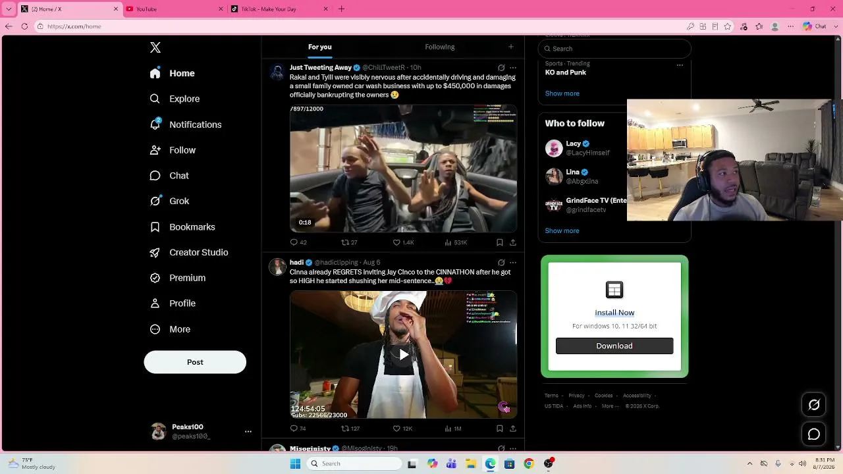Open options for KO and Punk trend
This screenshot has width=843, height=474.
680,65
